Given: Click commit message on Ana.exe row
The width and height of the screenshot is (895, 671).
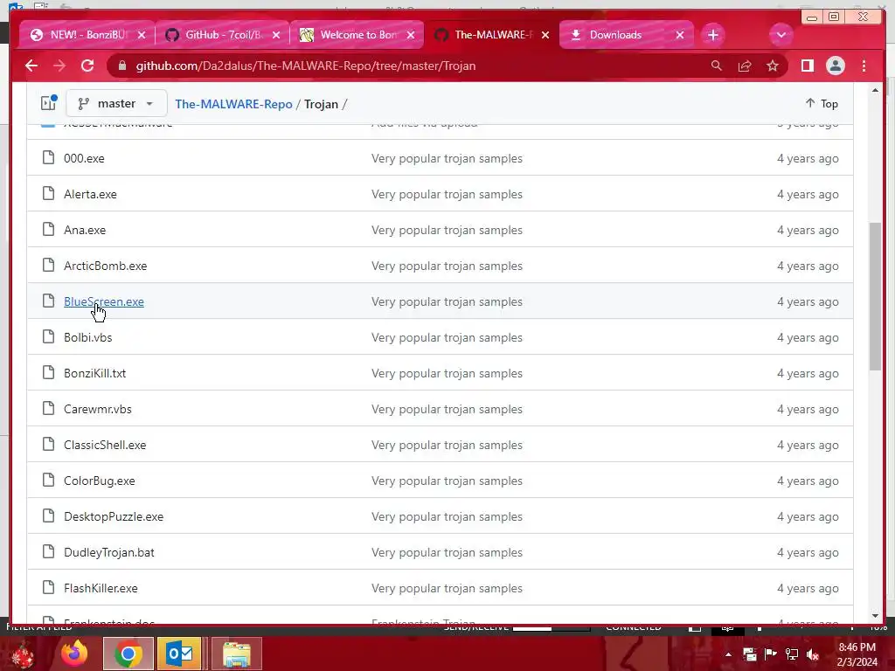Looking at the screenshot, I should pyautogui.click(x=447, y=231).
